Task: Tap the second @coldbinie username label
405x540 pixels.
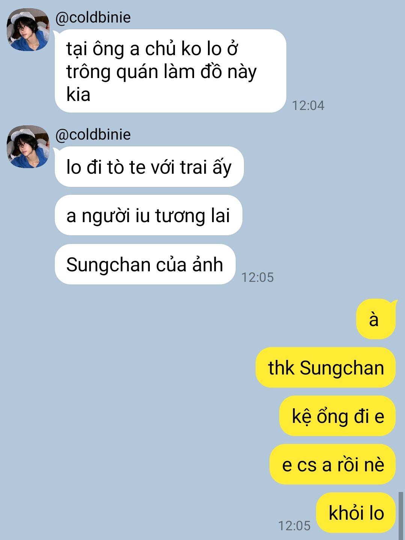Action: pos(93,135)
